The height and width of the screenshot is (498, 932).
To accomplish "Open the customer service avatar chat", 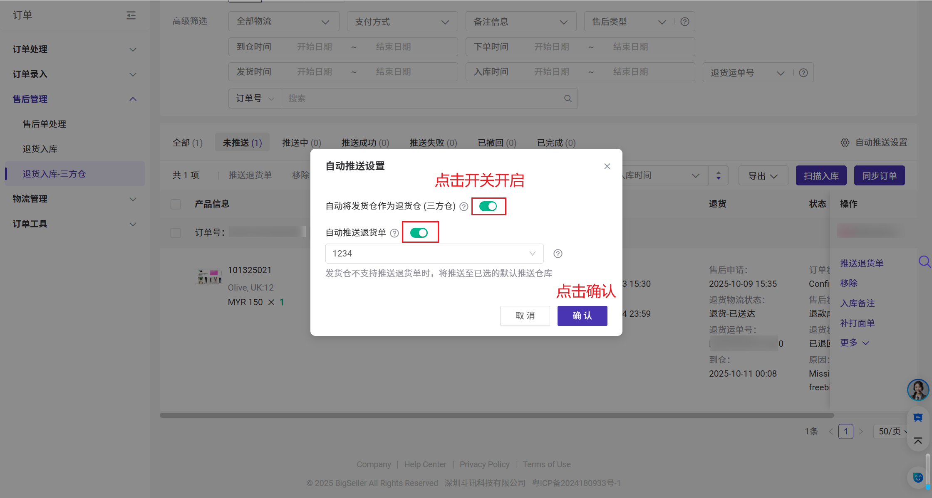I will [918, 390].
